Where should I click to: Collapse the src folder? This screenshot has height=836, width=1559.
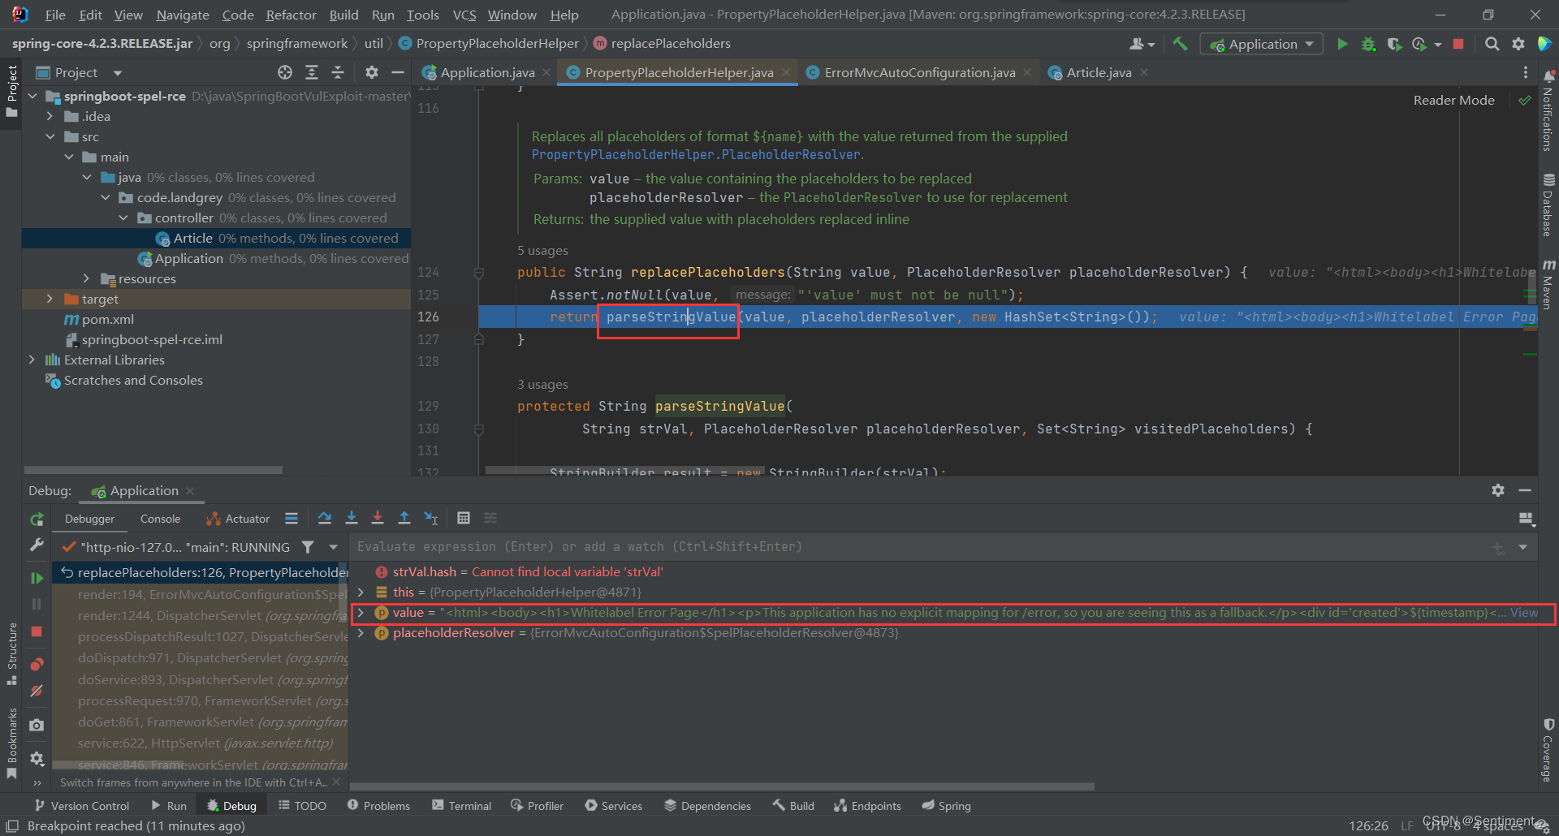50,136
